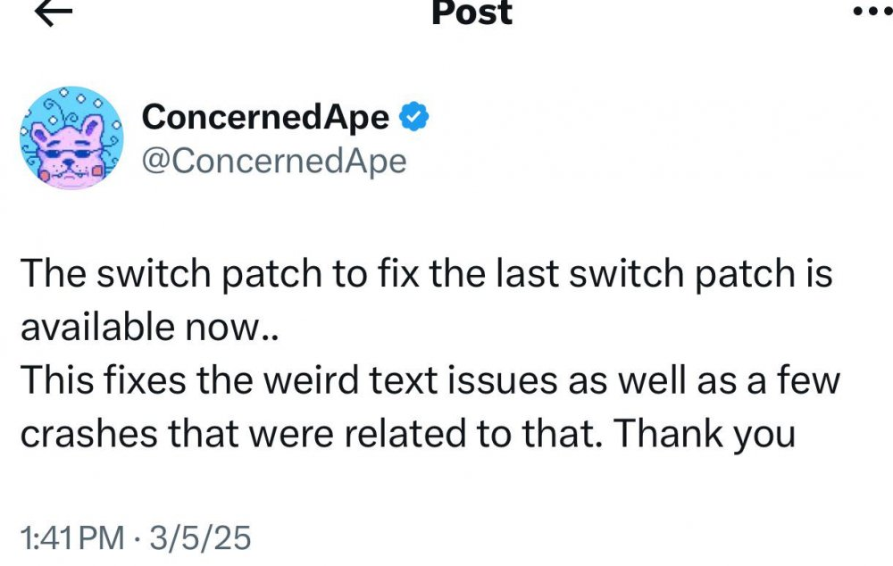Go back using the left arrow
The width and height of the screenshot is (893, 566).
(54, 12)
